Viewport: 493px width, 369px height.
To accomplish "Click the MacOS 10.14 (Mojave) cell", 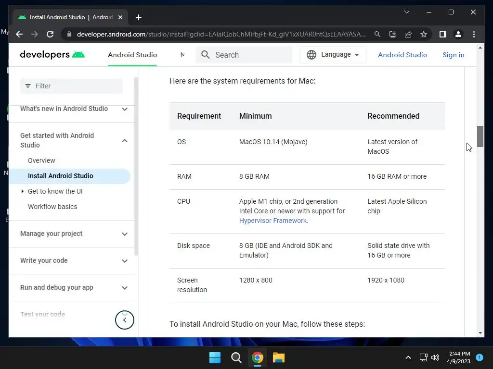I will click(x=273, y=142).
